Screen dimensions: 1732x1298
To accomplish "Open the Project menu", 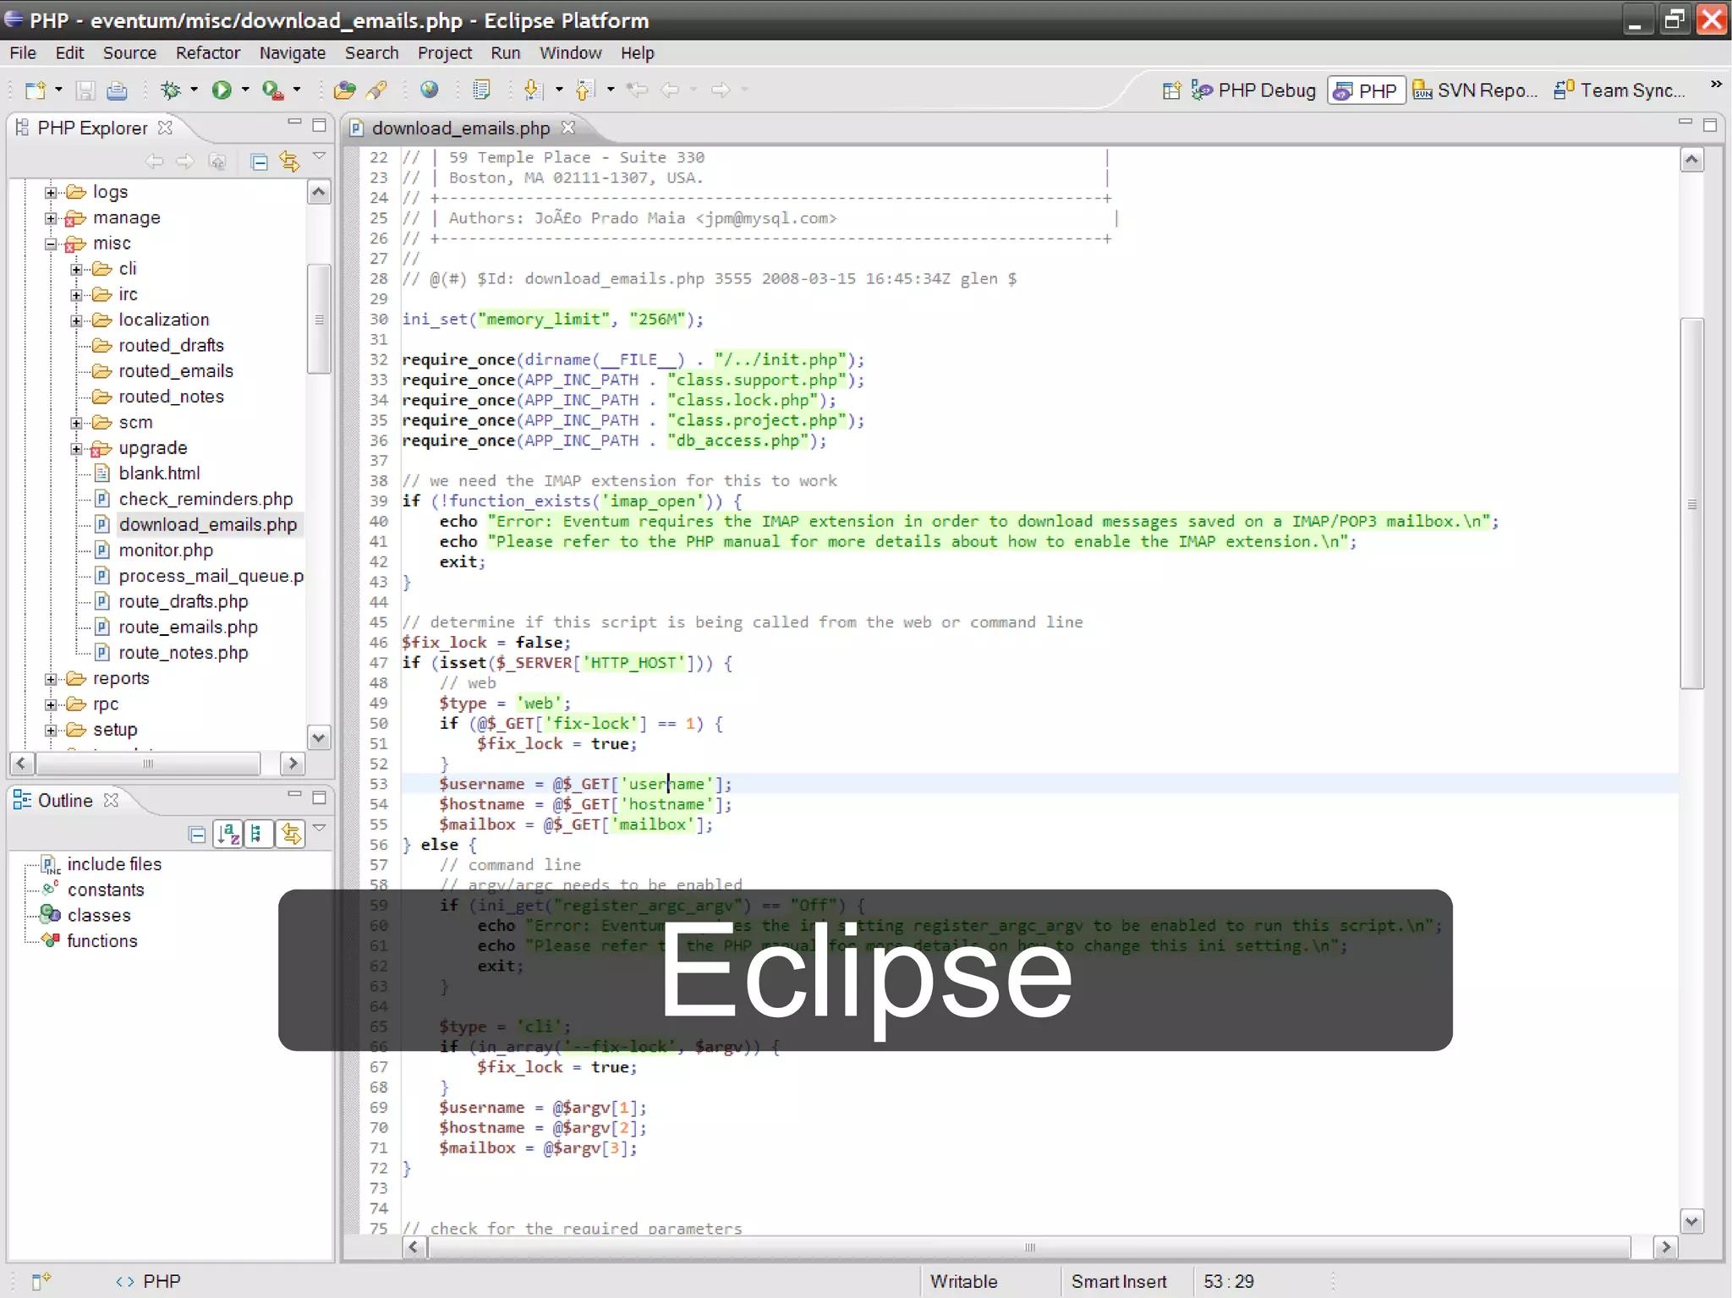I will click(445, 52).
